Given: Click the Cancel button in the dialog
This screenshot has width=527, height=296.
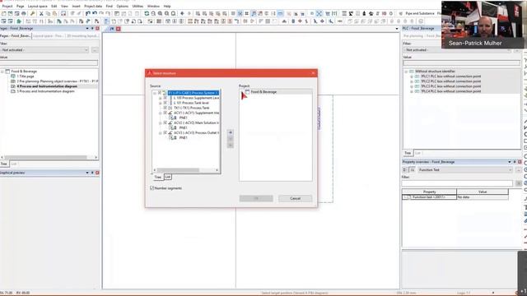Looking at the screenshot, I should (295, 198).
